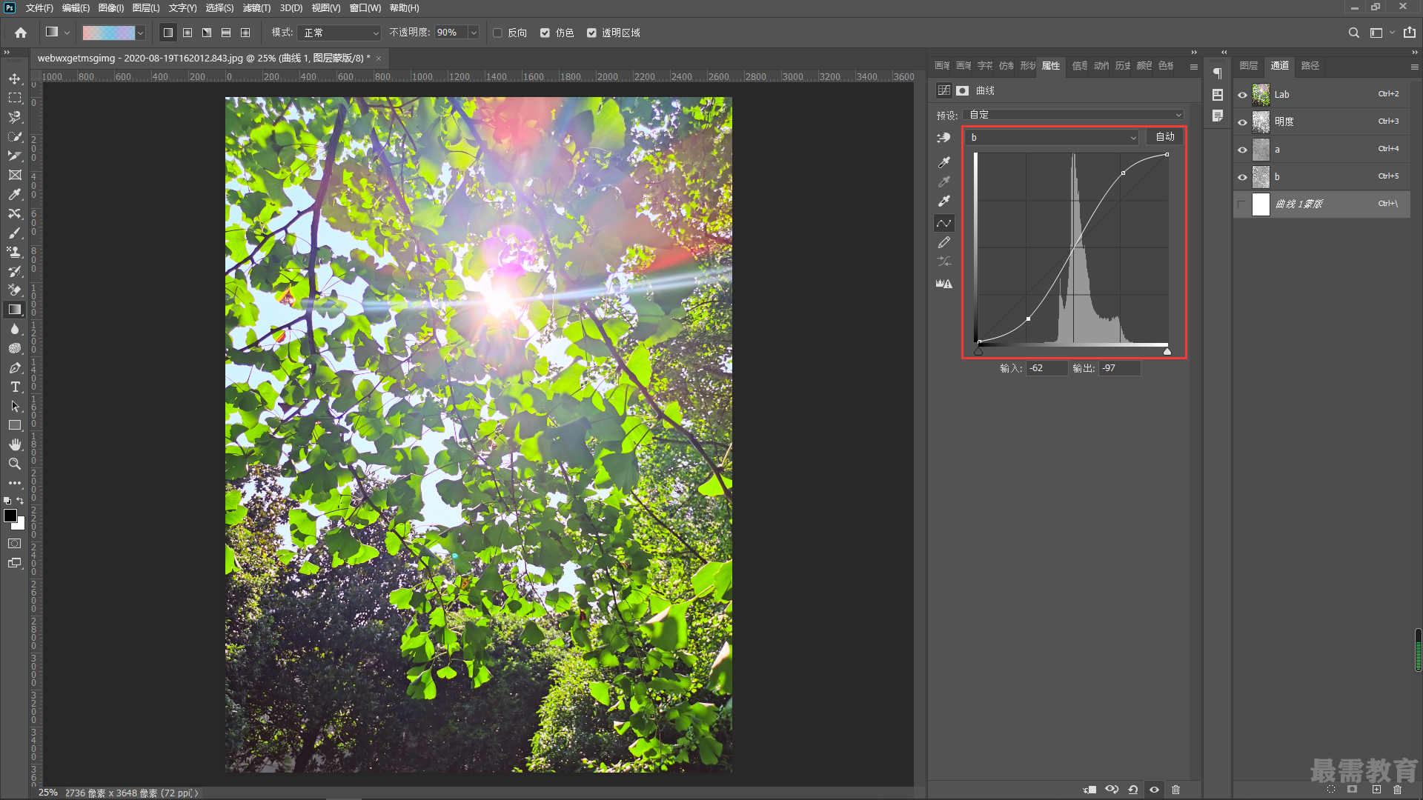1423x800 pixels.
Task: Reset adjustment to defaults icon
Action: tap(1132, 790)
